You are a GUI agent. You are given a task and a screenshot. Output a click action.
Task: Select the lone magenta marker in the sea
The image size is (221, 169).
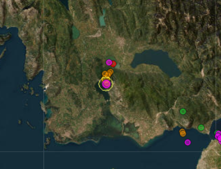coord(187,143)
